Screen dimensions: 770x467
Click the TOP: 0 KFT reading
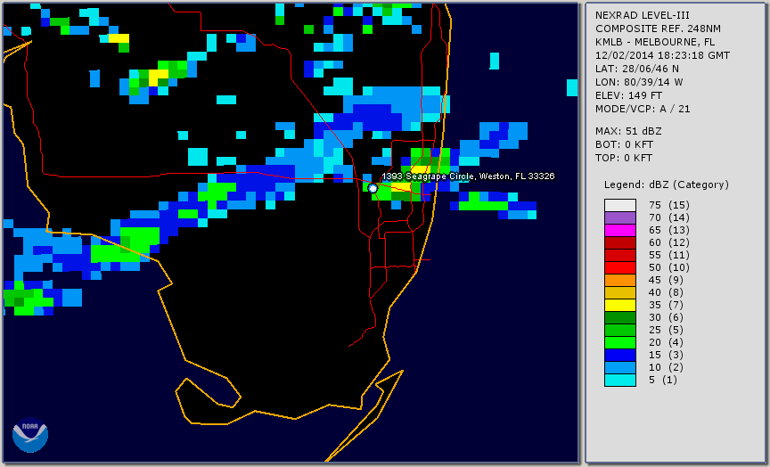click(x=624, y=158)
